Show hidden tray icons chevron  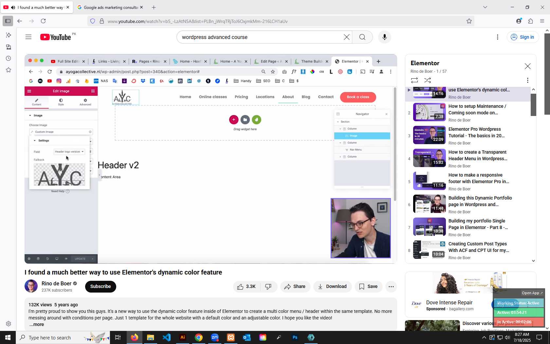[484, 337]
